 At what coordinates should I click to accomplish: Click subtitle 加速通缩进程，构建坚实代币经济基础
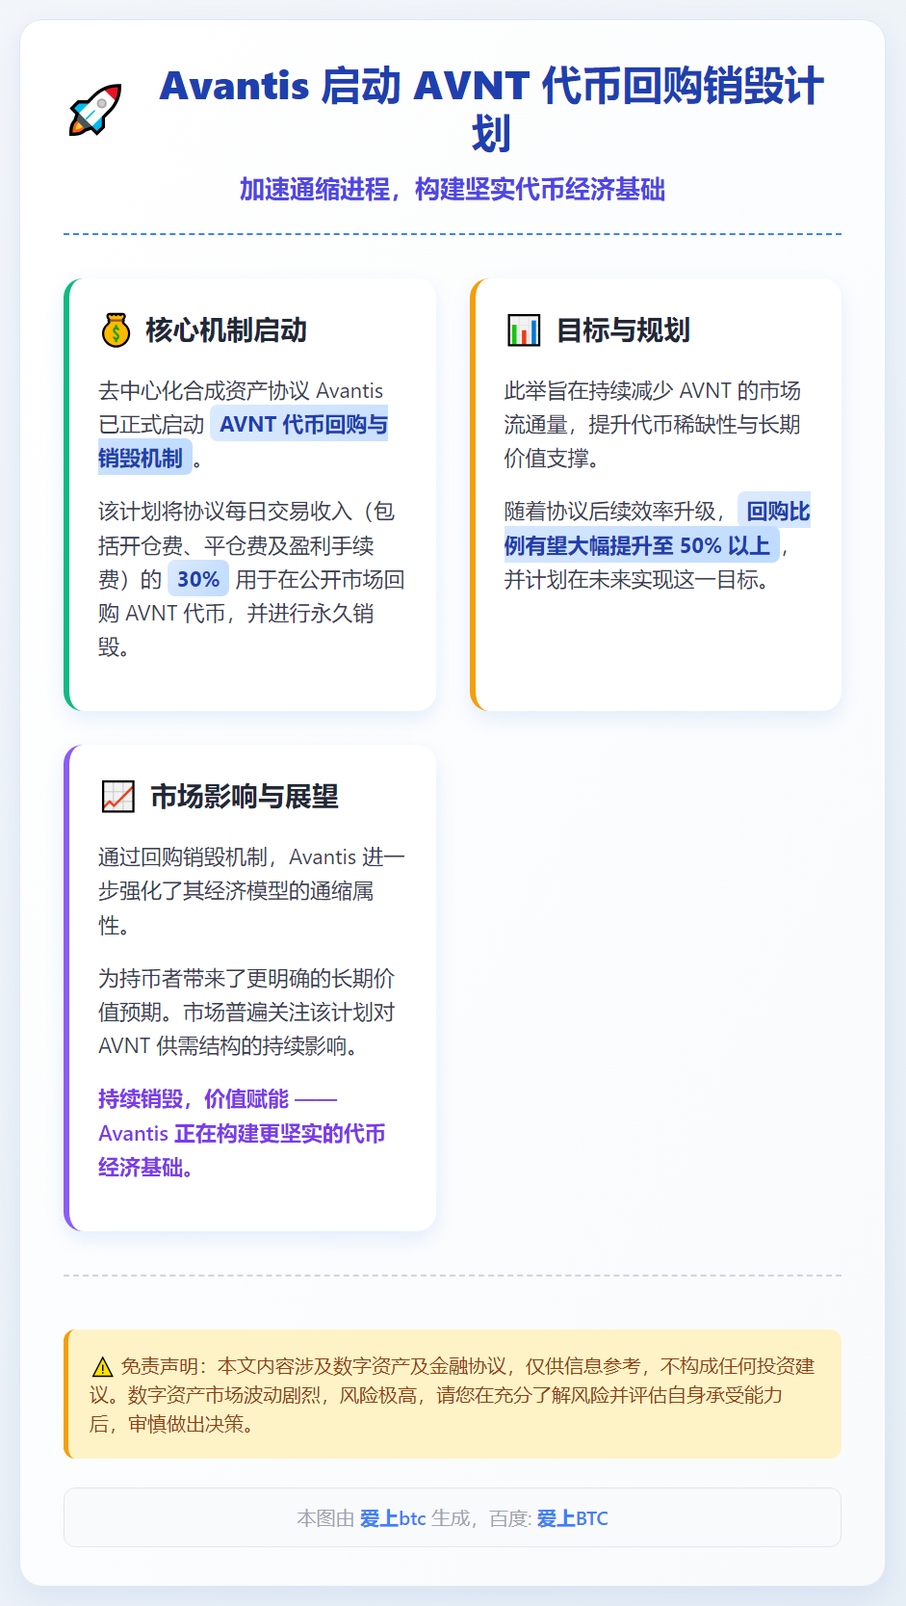pos(453,190)
